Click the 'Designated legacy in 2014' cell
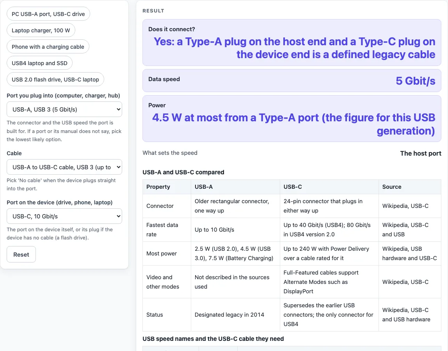Viewport: 448px width, 351px height. click(235, 315)
